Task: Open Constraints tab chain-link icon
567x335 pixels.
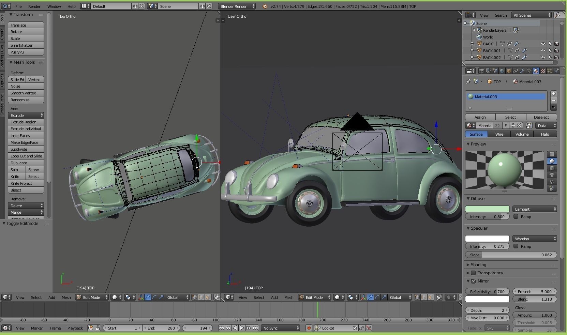Action: (516, 71)
